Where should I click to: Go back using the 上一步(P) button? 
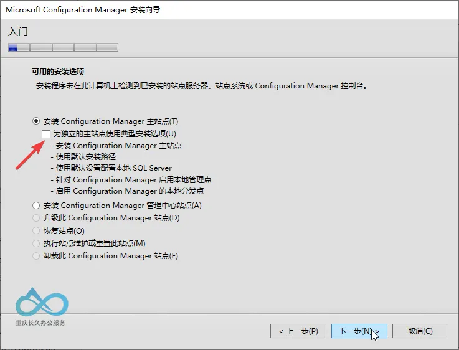(x=298, y=331)
